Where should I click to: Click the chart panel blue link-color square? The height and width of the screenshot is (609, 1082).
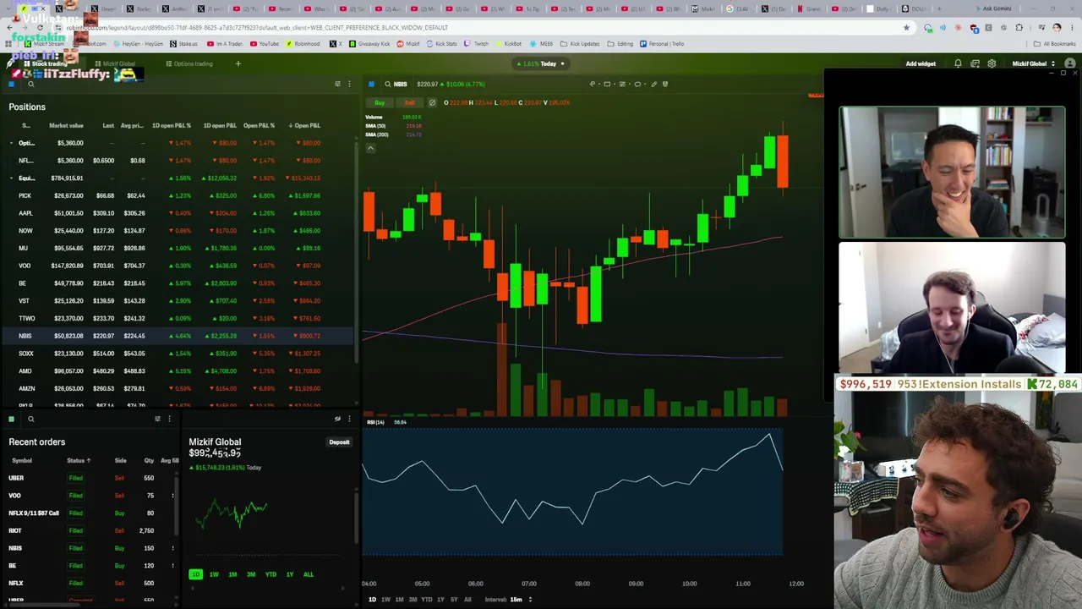point(371,84)
